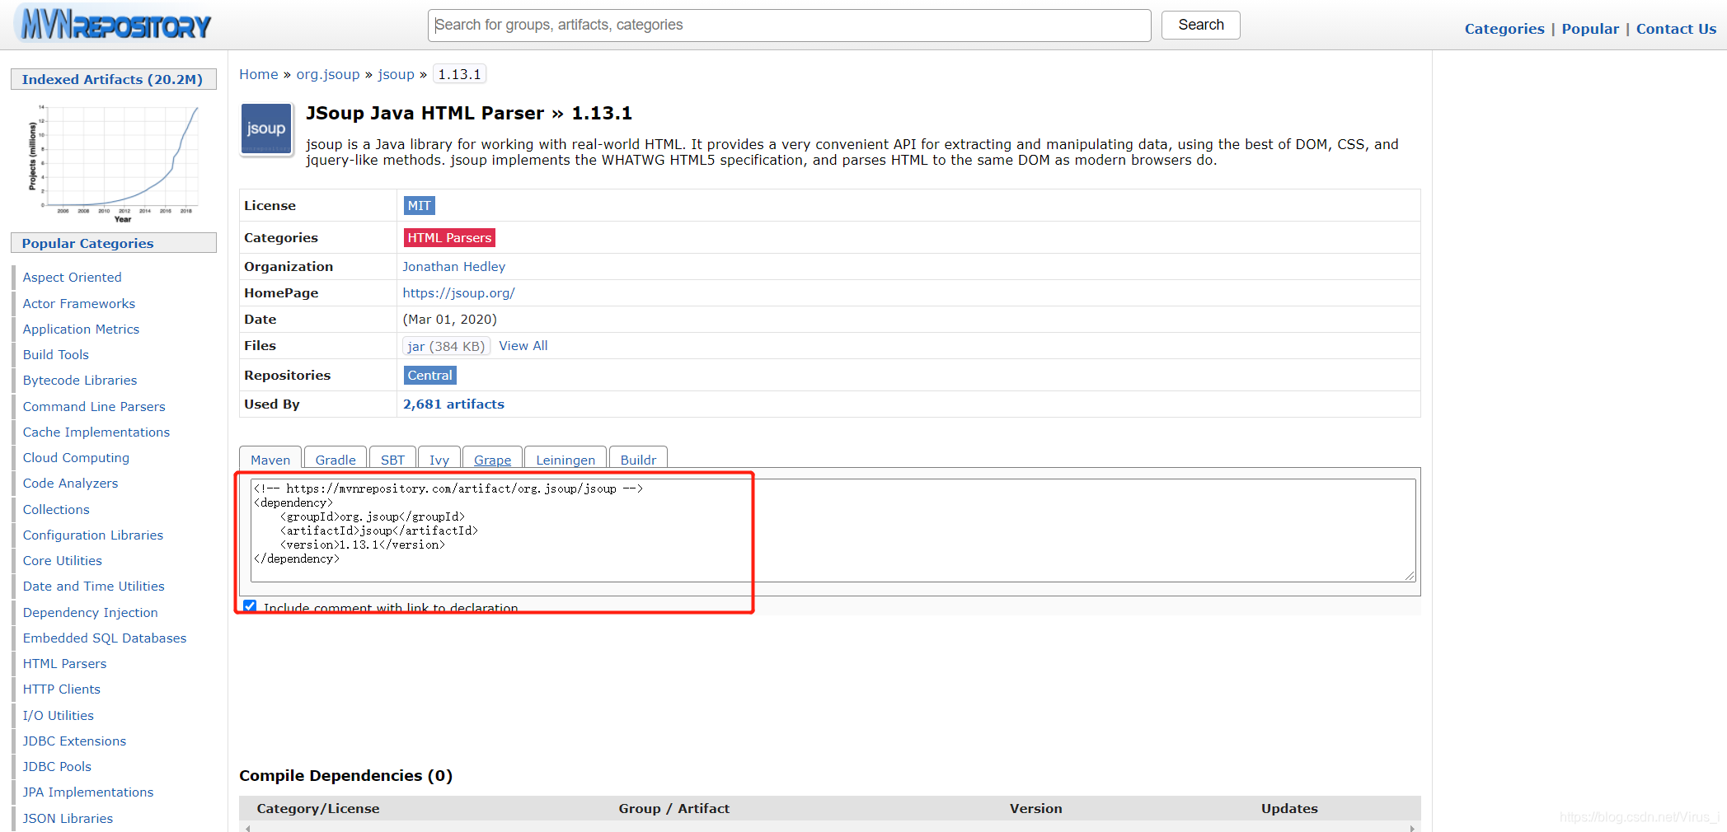Open JDBC Extensions category
Screen dimensions: 1727x832
click(x=75, y=741)
